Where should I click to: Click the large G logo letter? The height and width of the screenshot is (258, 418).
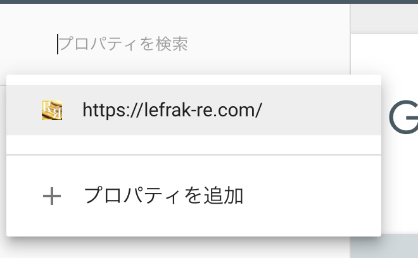click(x=403, y=117)
